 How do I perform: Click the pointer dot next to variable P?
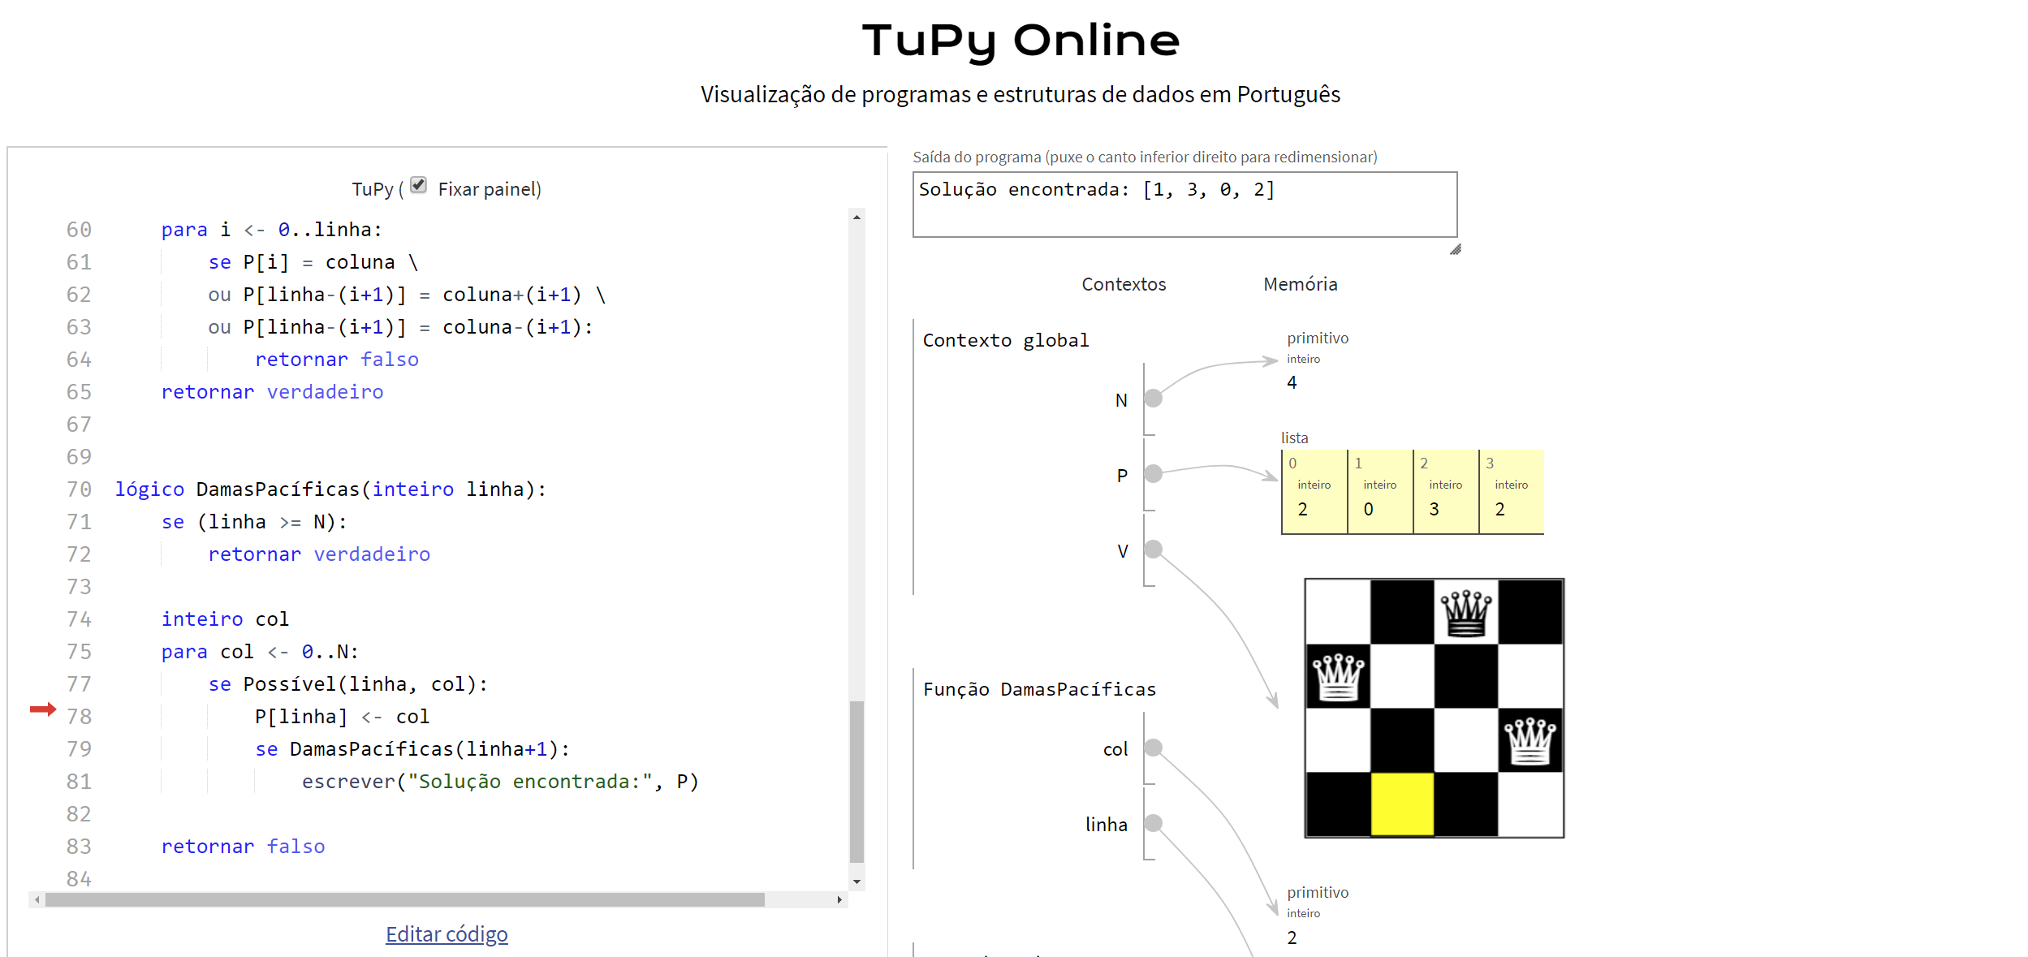click(x=1153, y=474)
